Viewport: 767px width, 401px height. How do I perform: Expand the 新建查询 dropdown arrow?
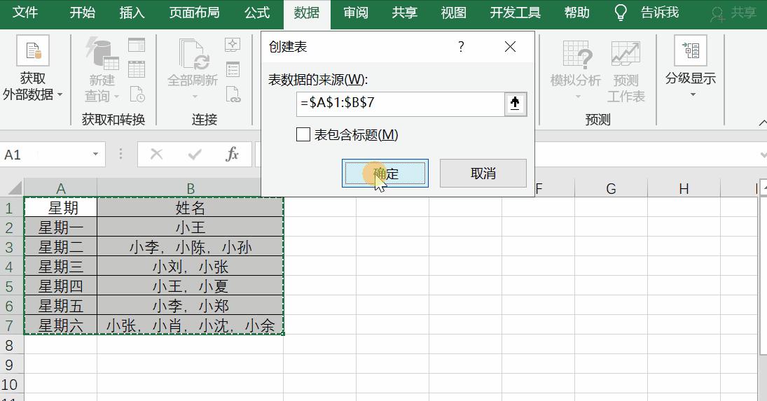coord(116,97)
